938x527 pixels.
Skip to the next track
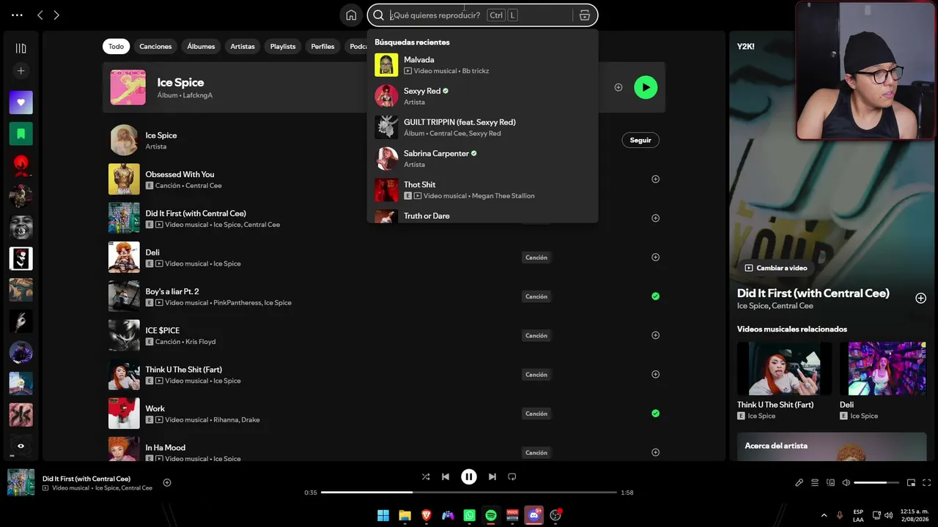492,476
